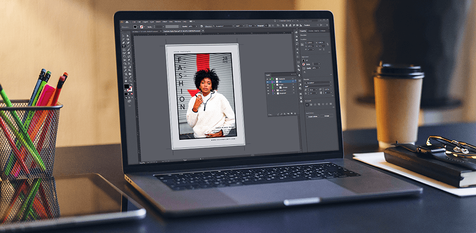Click the Opacity value field in control bar
Screen dimensions: 476x233
click(192, 26)
